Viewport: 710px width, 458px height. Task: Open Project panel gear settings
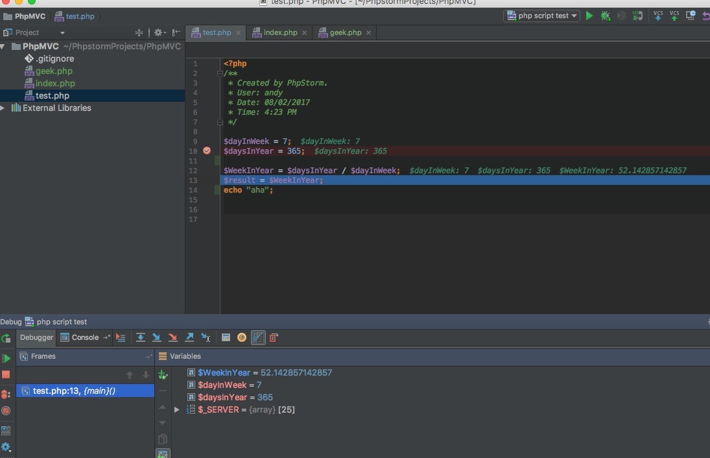point(160,32)
